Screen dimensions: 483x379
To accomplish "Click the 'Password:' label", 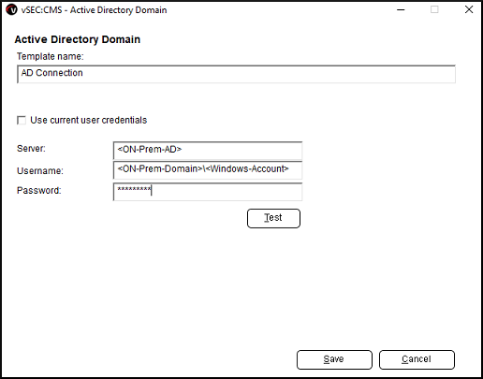I will 39,190.
